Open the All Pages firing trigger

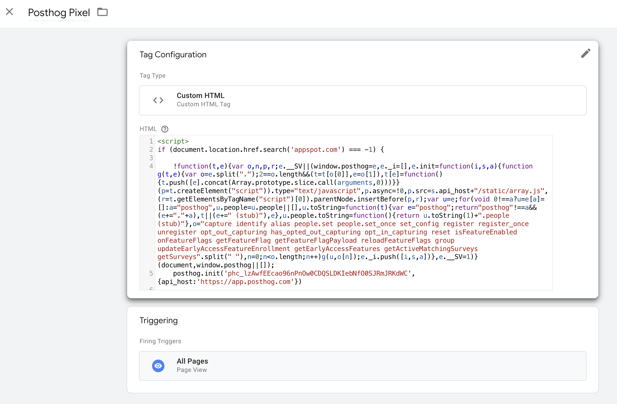(363, 366)
